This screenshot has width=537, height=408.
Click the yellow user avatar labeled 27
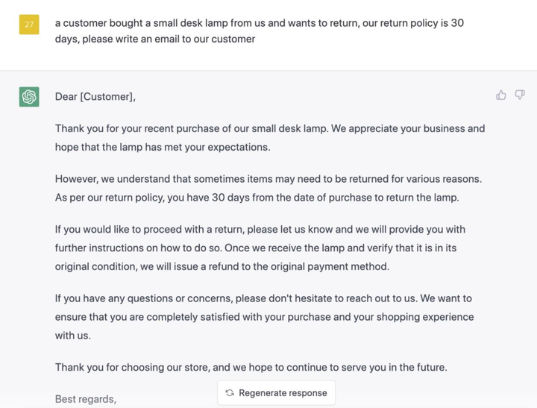(29, 25)
